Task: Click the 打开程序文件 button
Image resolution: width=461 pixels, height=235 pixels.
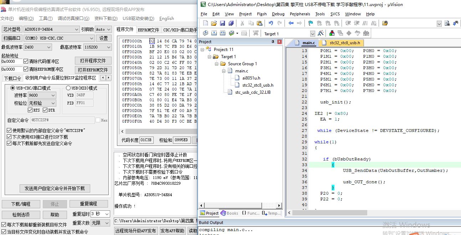Action: click(x=93, y=61)
